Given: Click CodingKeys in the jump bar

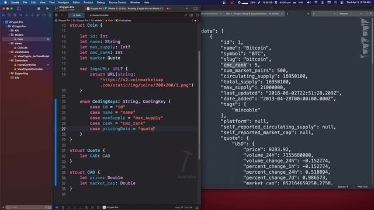Looking at the screenshot, I should (x=124, y=21).
